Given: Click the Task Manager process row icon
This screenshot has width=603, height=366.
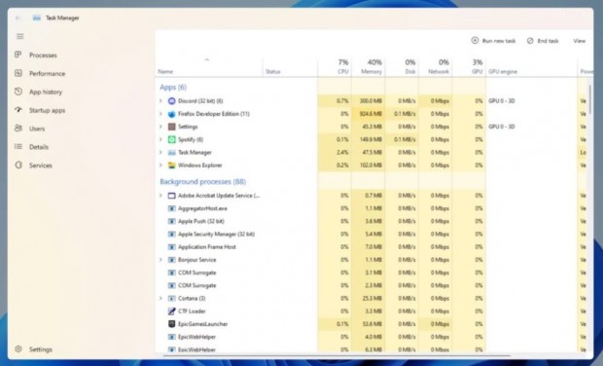Looking at the screenshot, I should 172,153.
